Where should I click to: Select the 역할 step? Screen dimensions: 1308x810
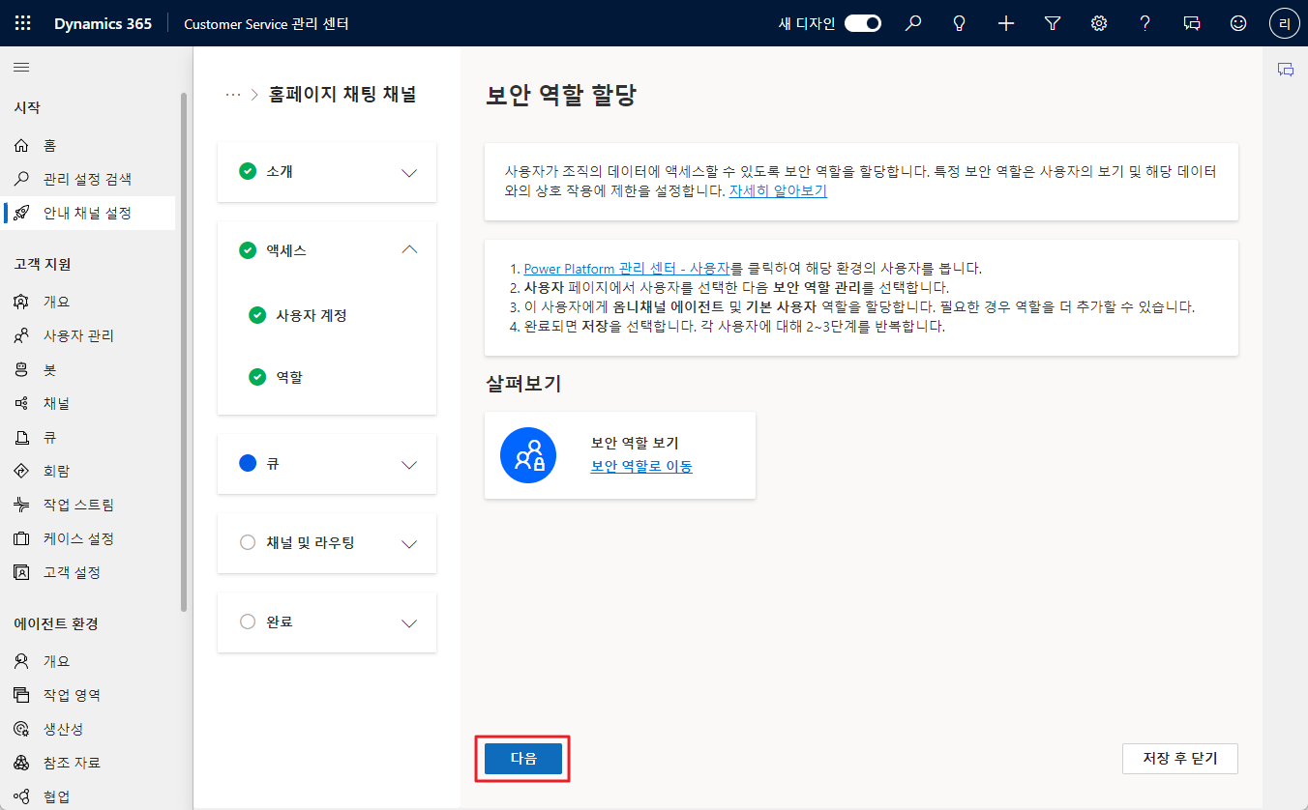point(289,377)
